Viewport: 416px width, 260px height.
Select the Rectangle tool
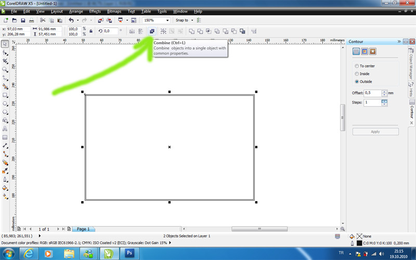point(5,95)
